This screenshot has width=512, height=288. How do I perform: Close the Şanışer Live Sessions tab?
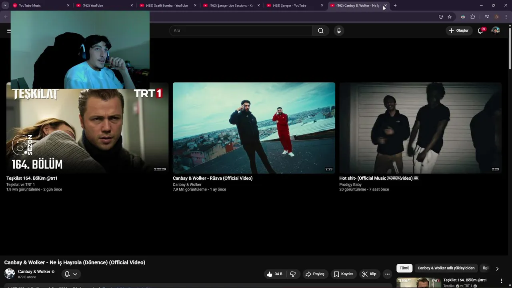coord(258,6)
